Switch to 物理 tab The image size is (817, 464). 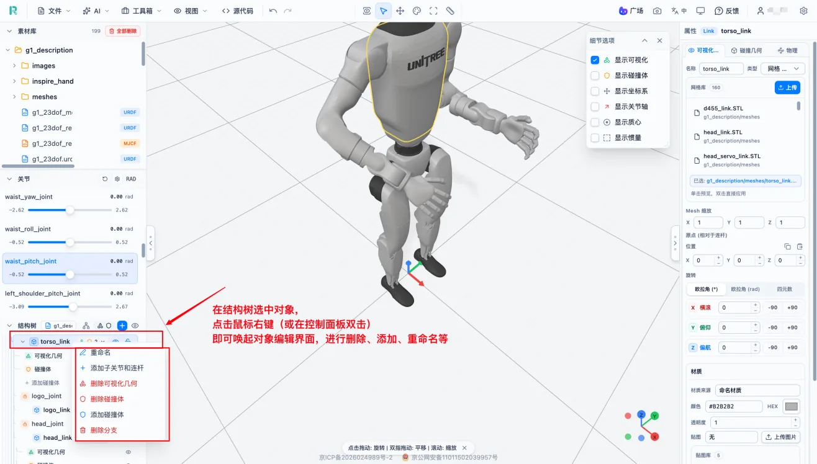point(788,50)
